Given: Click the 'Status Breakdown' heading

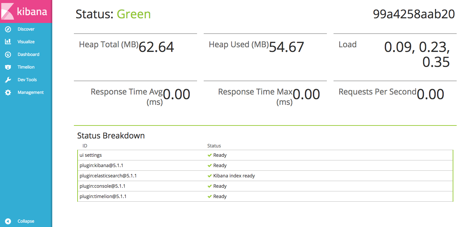Looking at the screenshot, I should tap(111, 135).
